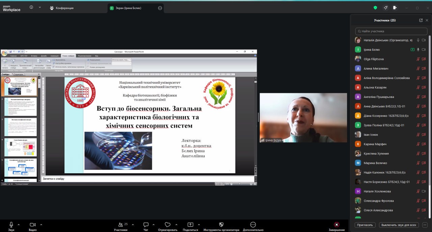Expand the Чат options chevron
This screenshot has height=232, width=432.
(x=154, y=225)
